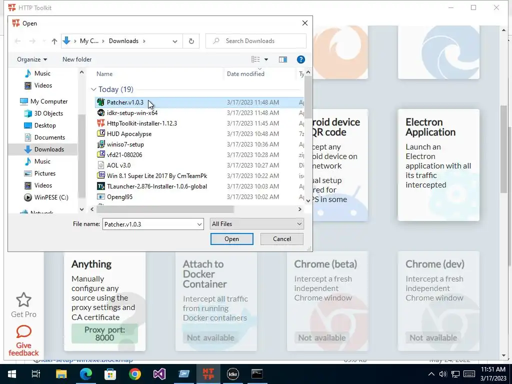
Task: Select the HttpToolkit-installer-1.12.3 file icon
Action: pos(101,123)
